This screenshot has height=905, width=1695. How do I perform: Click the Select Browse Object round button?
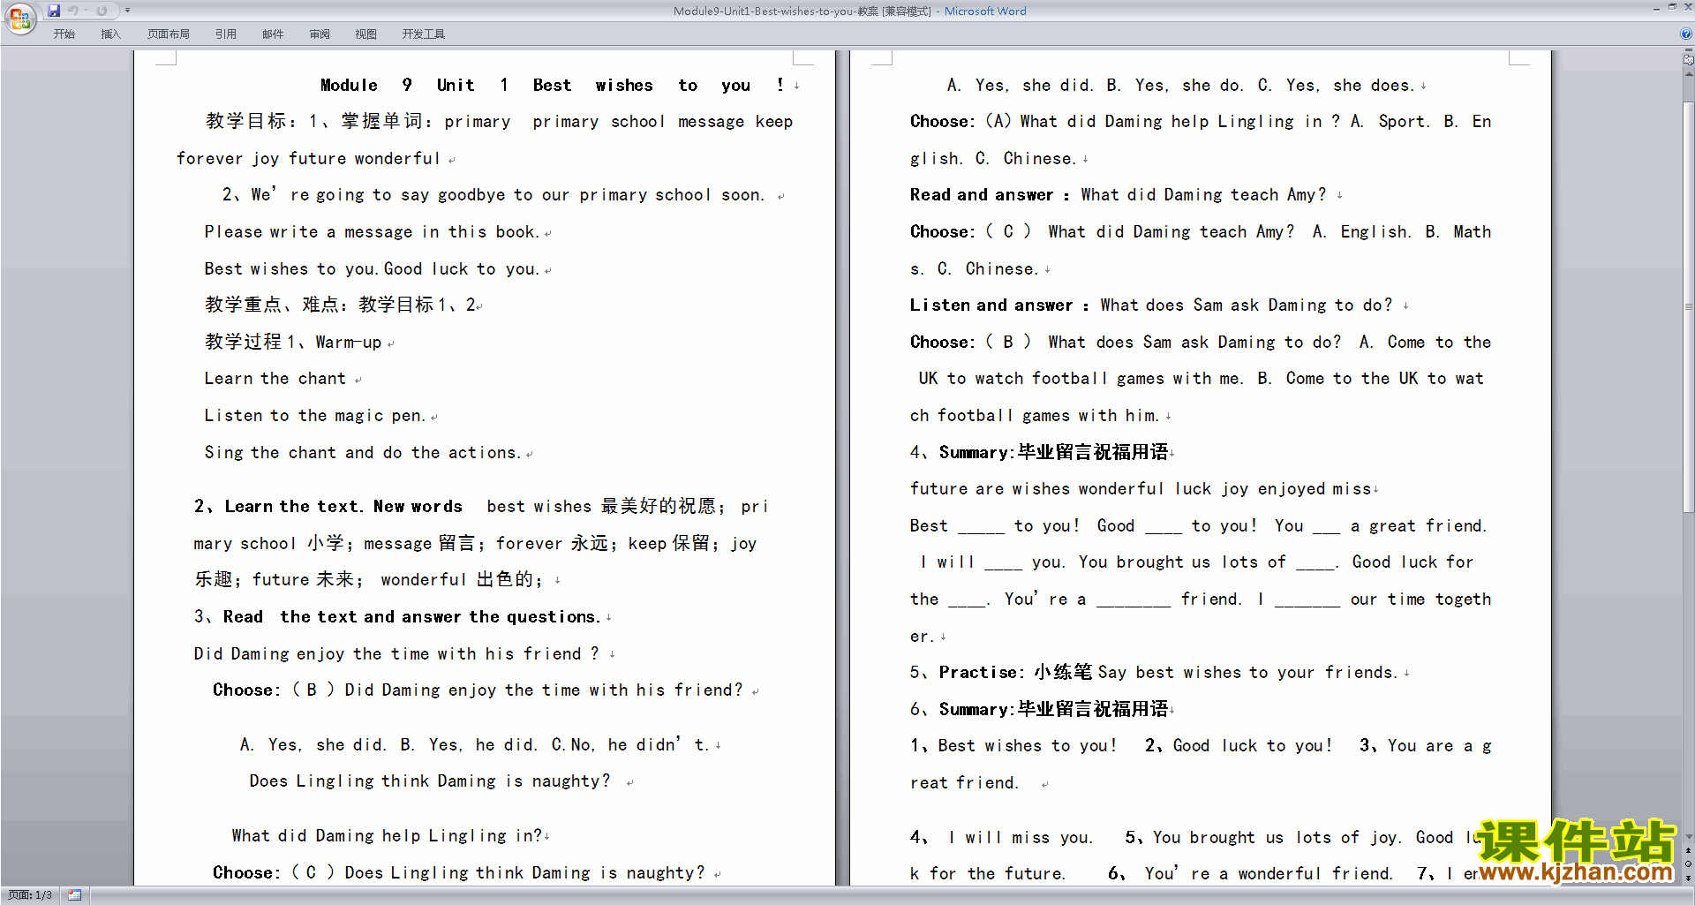tap(1688, 864)
